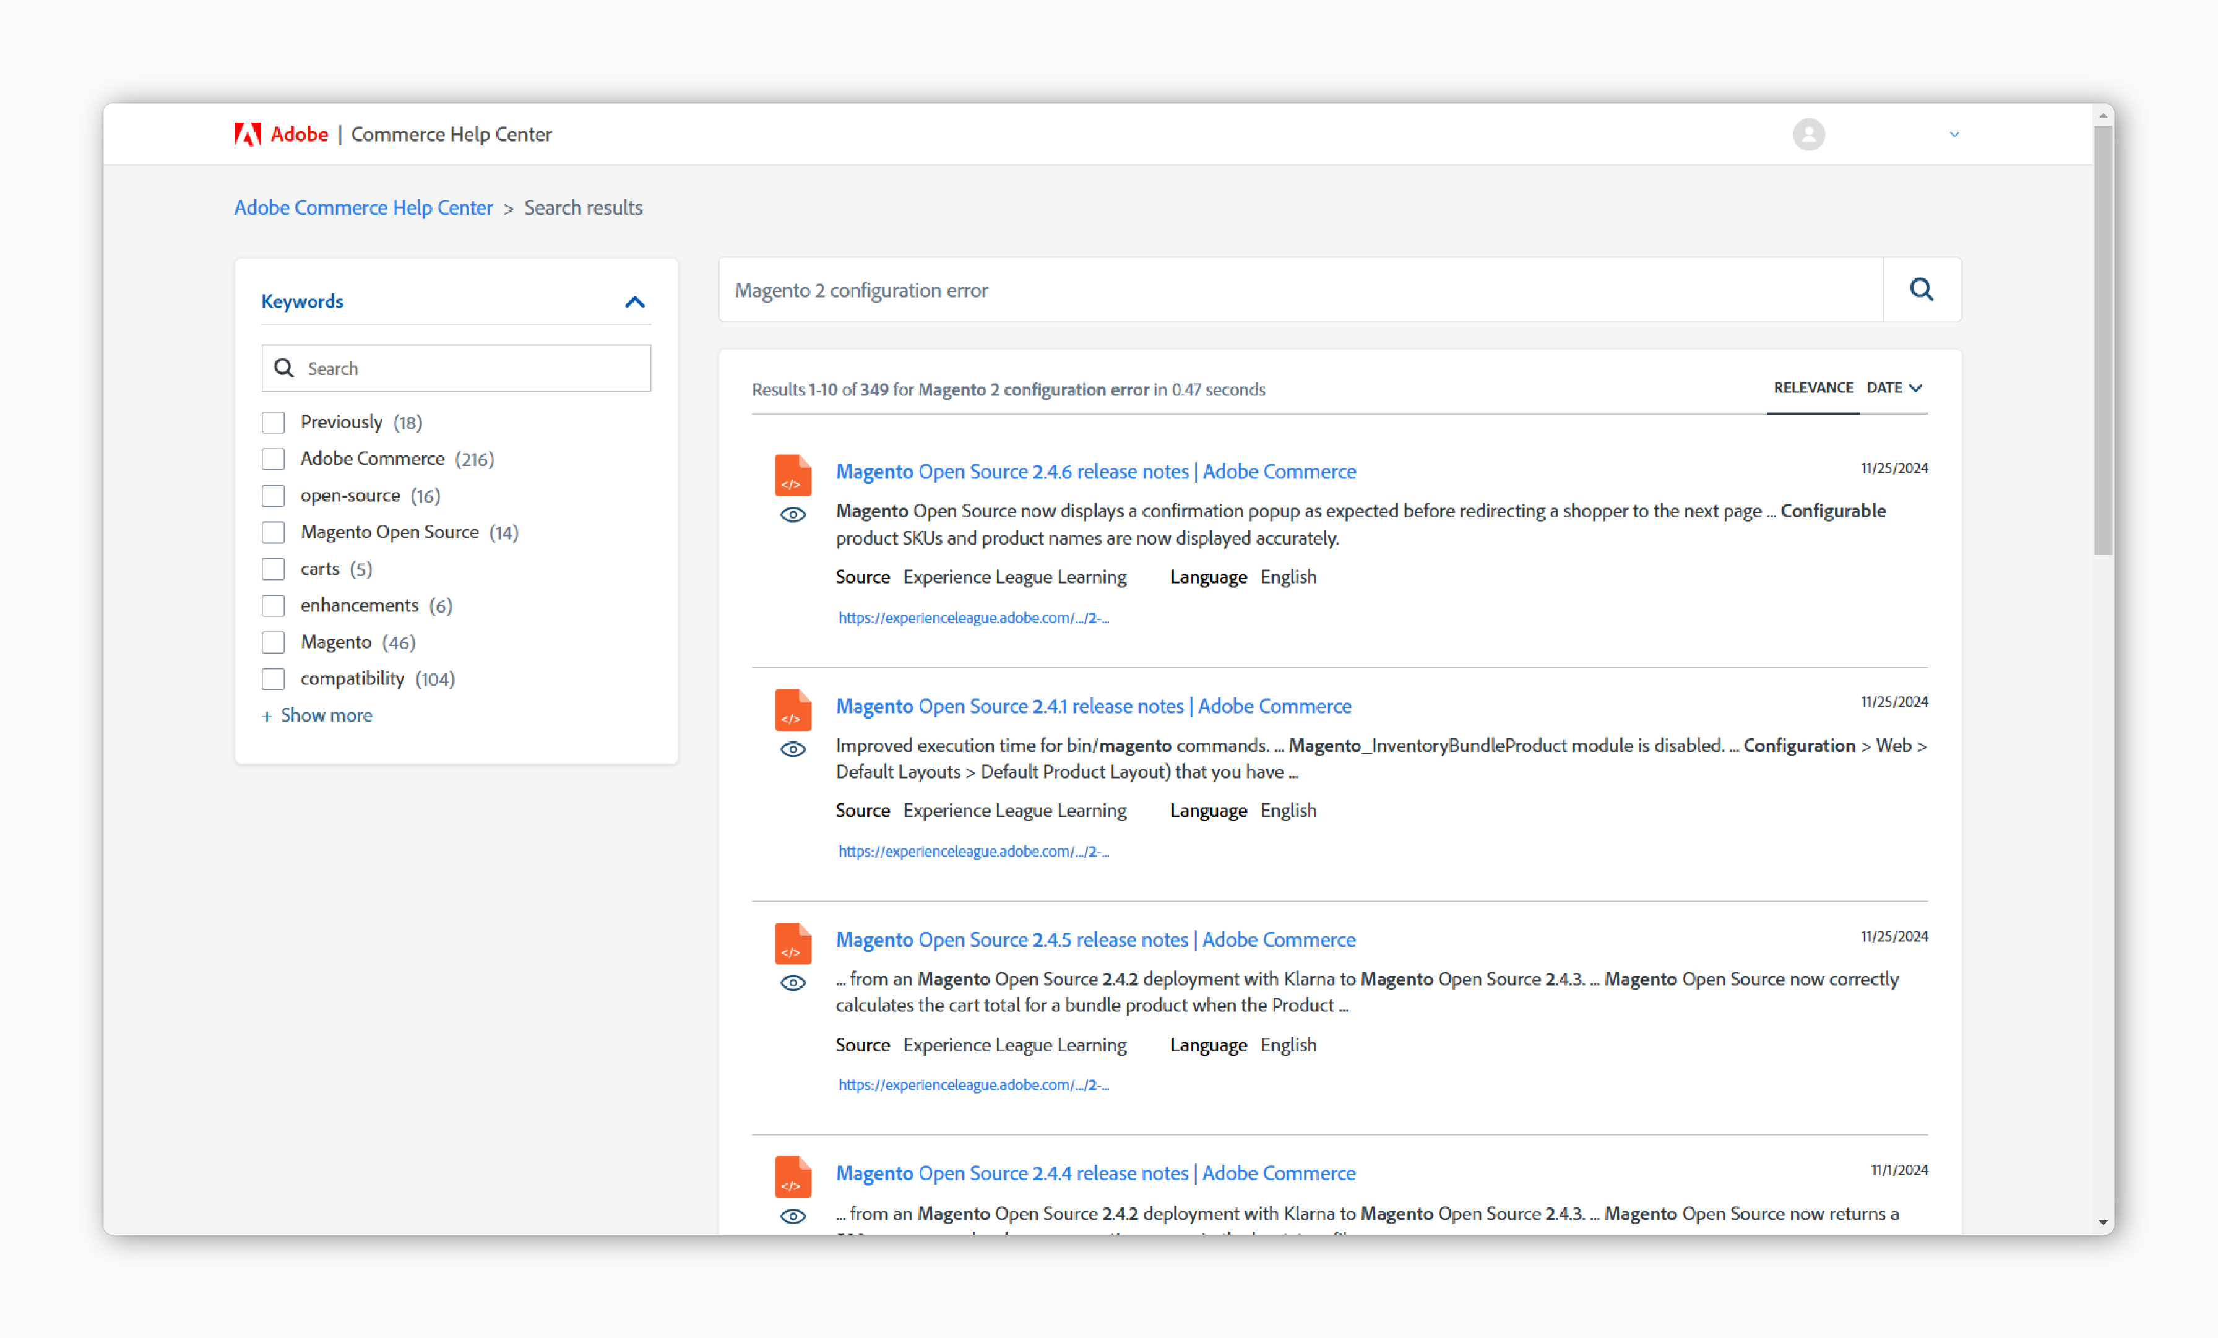Image resolution: width=2218 pixels, height=1338 pixels.
Task: Check the compatibility keyword filter
Action: click(x=273, y=679)
